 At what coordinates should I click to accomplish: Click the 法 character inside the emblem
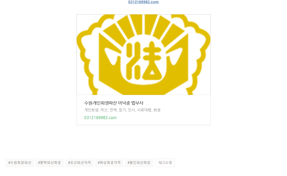click(x=143, y=61)
